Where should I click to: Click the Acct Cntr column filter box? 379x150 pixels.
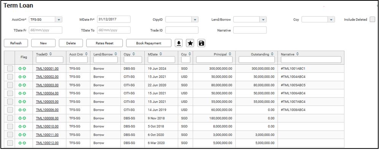(78, 60)
